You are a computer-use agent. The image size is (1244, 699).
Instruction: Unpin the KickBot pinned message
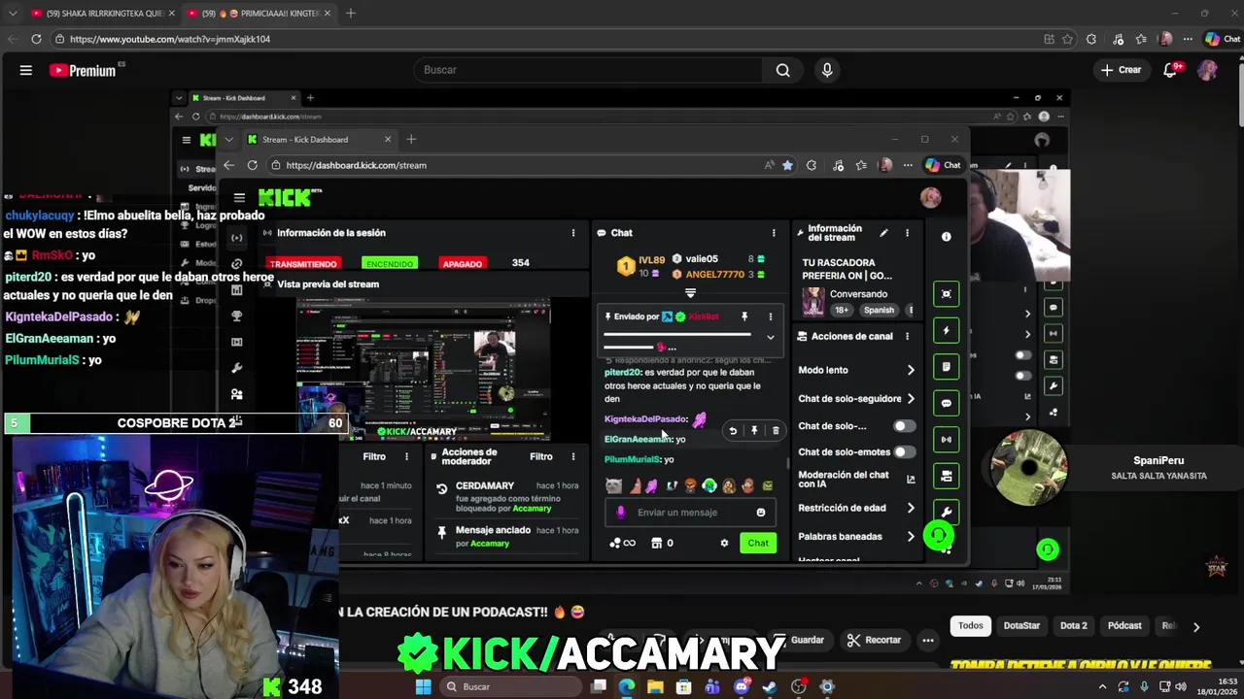[x=744, y=316]
